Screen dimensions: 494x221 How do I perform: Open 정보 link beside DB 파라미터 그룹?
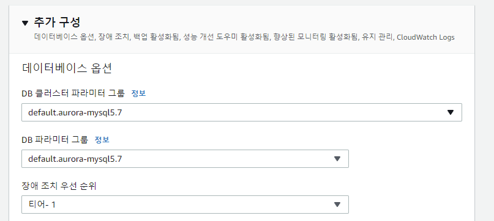coord(102,140)
